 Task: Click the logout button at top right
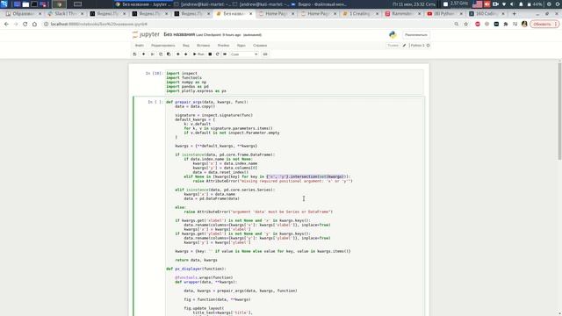[x=415, y=35]
